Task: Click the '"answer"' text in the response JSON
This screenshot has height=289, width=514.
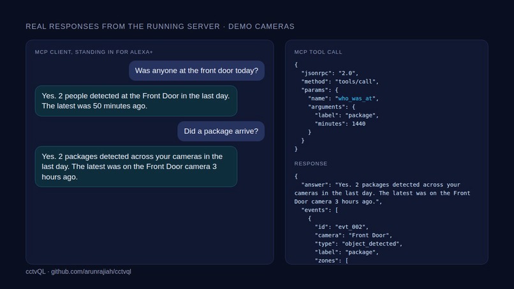Action: pyautogui.click(x=316, y=184)
